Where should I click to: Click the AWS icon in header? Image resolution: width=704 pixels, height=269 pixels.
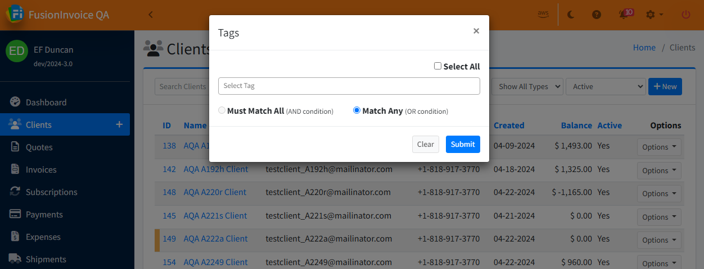click(543, 15)
